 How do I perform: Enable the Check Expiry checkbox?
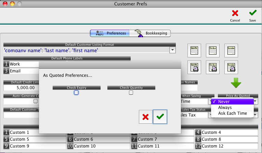tap(76, 93)
